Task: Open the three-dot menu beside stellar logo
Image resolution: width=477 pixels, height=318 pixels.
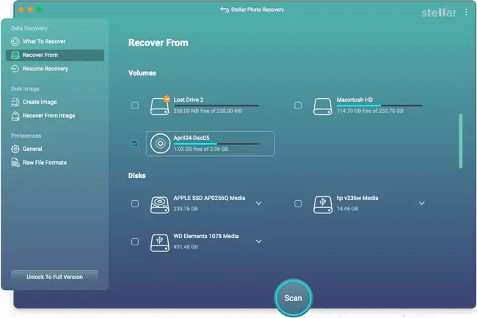Action: click(466, 12)
